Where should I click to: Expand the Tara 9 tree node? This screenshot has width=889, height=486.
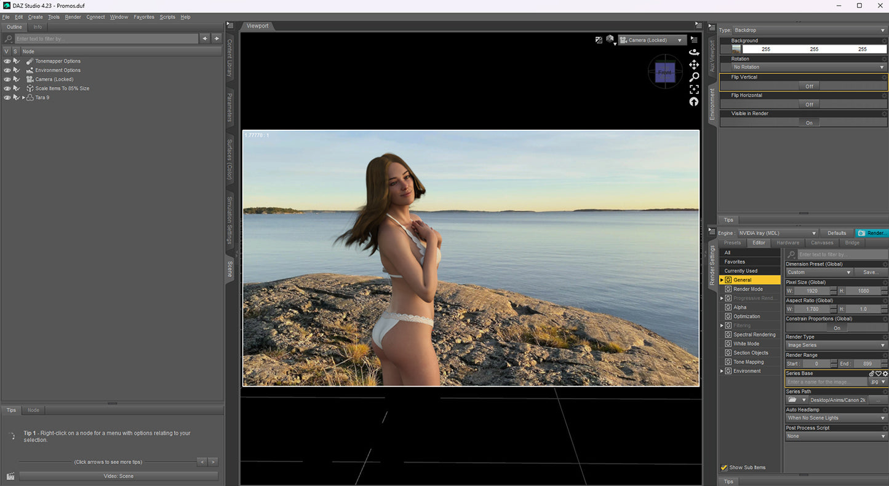24,98
